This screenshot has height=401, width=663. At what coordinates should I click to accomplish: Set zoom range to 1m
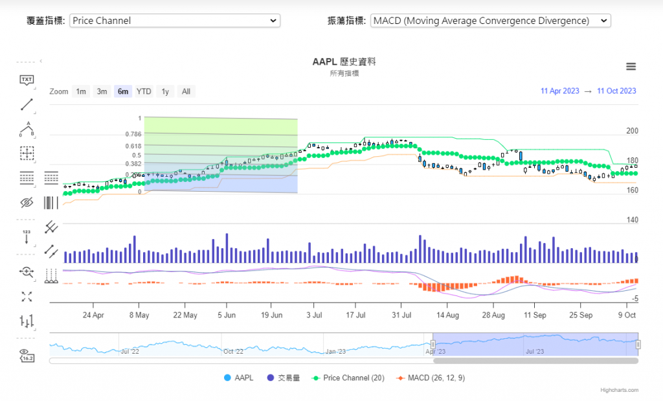point(81,91)
